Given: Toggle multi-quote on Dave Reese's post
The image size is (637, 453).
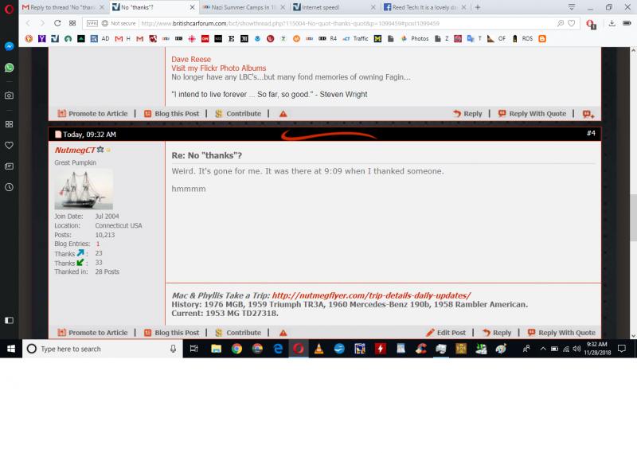Looking at the screenshot, I should (x=588, y=114).
